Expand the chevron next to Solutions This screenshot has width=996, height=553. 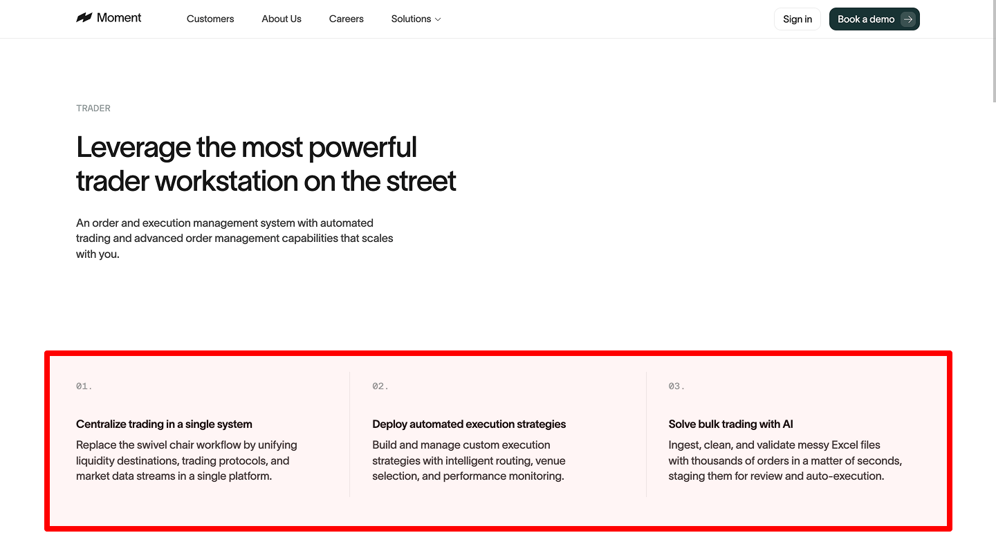[436, 19]
